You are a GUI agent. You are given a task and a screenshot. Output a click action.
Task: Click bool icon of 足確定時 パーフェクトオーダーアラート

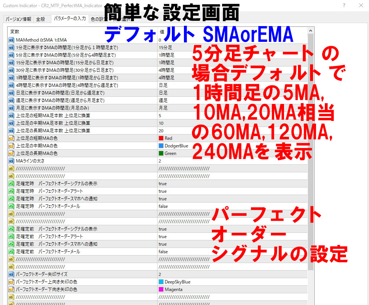pyautogui.click(x=11, y=191)
